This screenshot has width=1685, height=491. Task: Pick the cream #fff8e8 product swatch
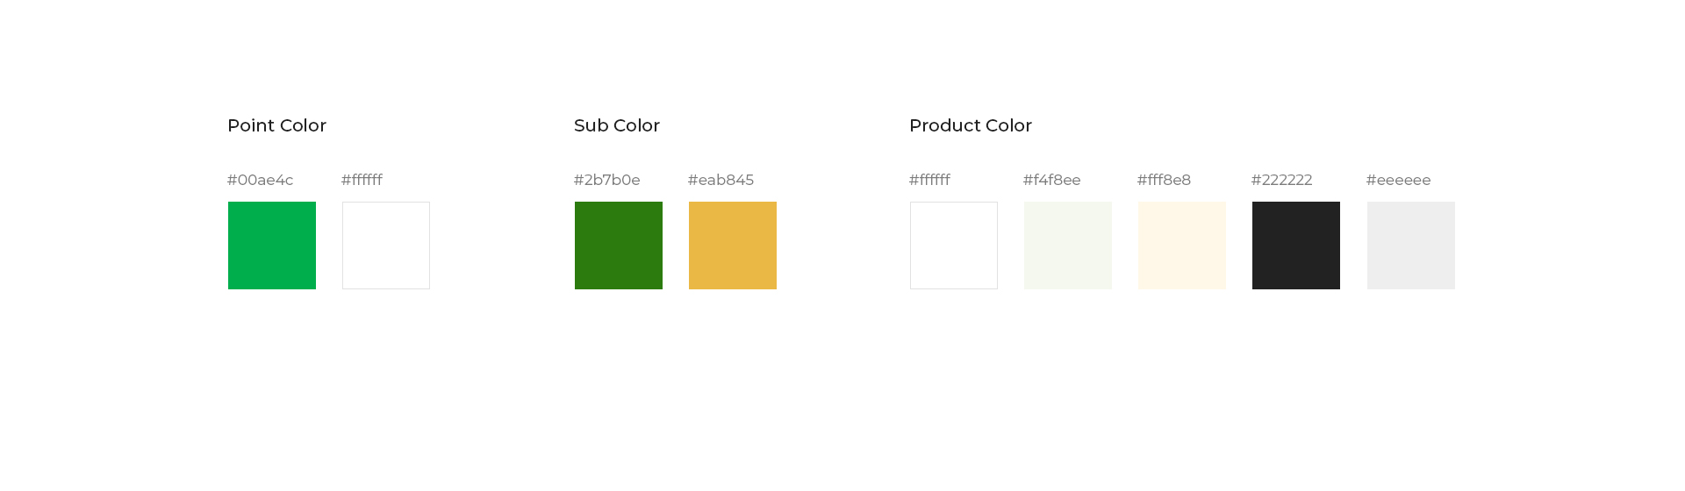1182,245
